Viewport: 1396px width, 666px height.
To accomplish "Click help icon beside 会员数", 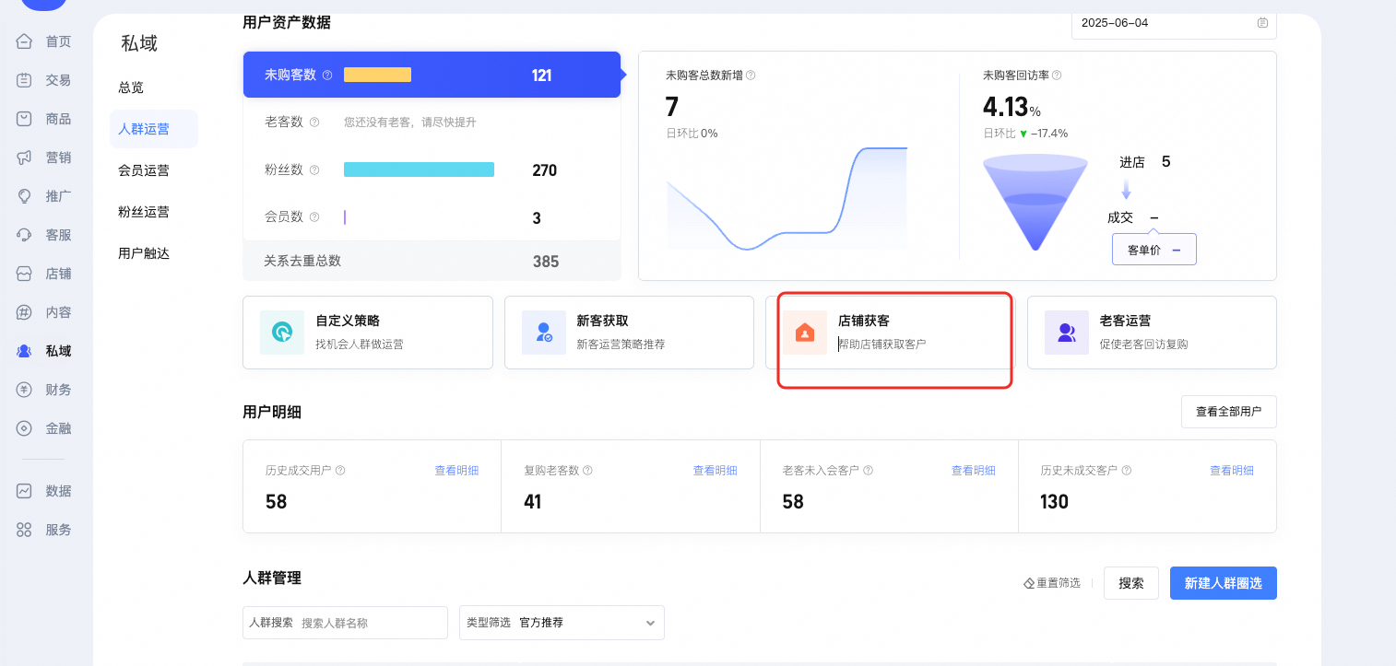I will pos(314,217).
